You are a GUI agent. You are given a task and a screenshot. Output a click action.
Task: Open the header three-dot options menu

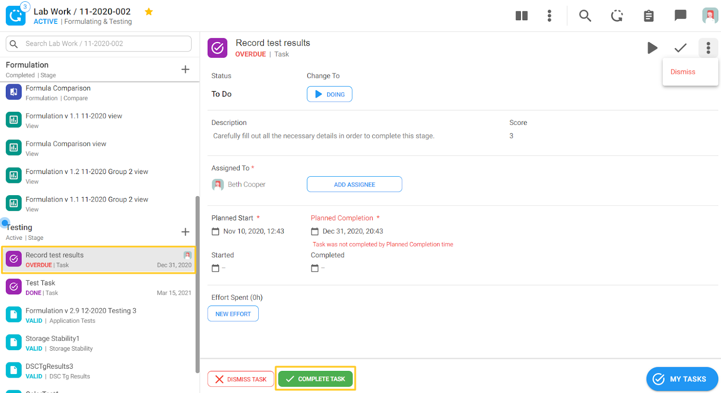coord(549,16)
